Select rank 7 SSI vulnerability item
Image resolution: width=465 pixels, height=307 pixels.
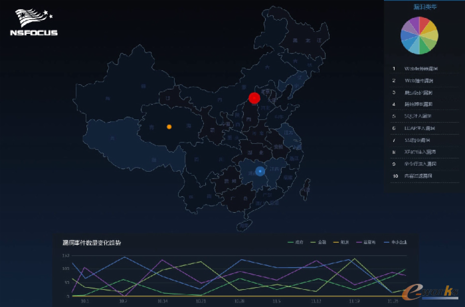[x=418, y=140]
